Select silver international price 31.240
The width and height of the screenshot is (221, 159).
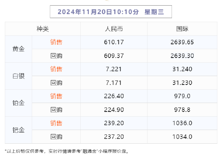click(x=182, y=69)
